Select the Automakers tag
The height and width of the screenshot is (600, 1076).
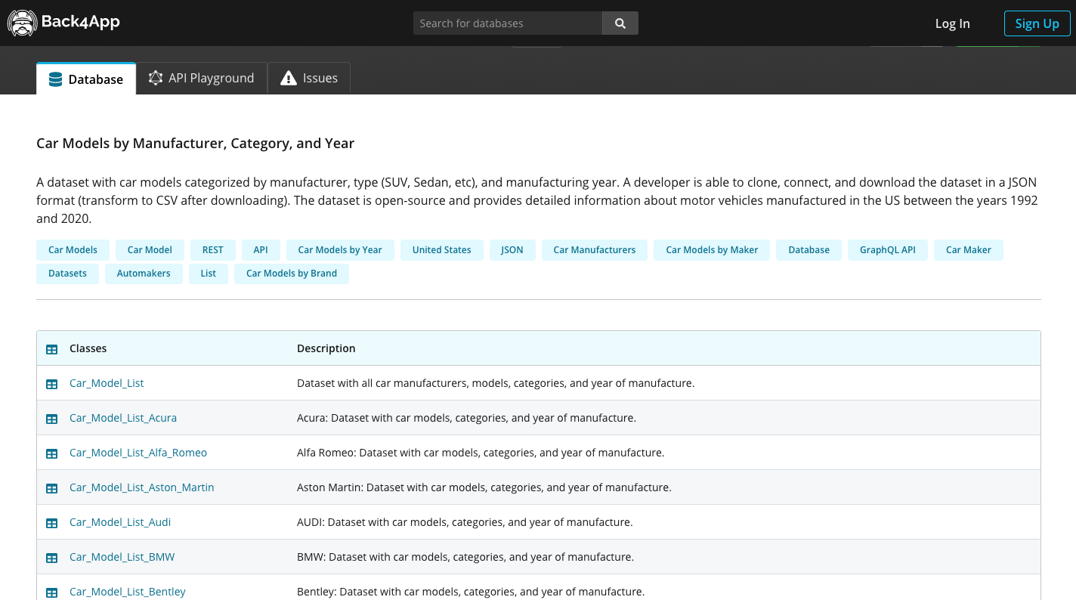(144, 274)
